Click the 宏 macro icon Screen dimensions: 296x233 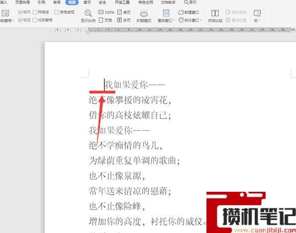(x=257, y=13)
